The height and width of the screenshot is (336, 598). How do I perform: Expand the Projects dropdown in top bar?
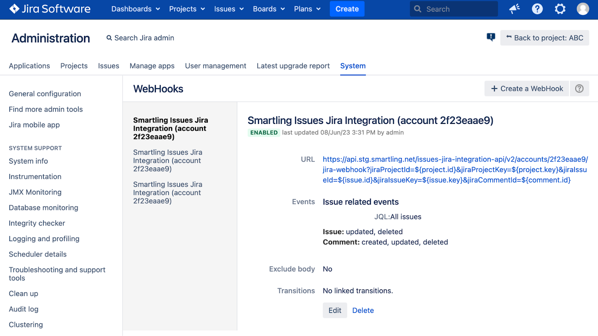[x=187, y=9]
